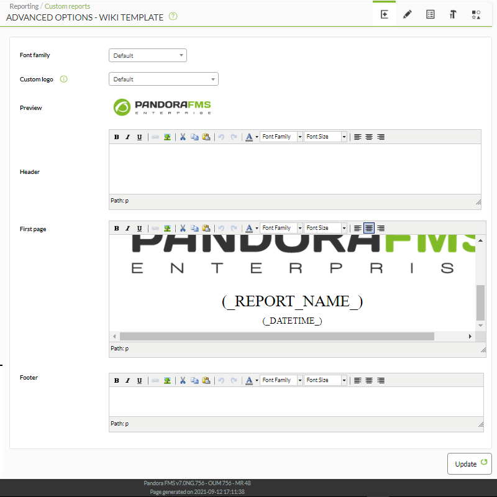This screenshot has height=497, width=497.
Task: Open Header editor Font Size dropdown
Action: pos(326,137)
